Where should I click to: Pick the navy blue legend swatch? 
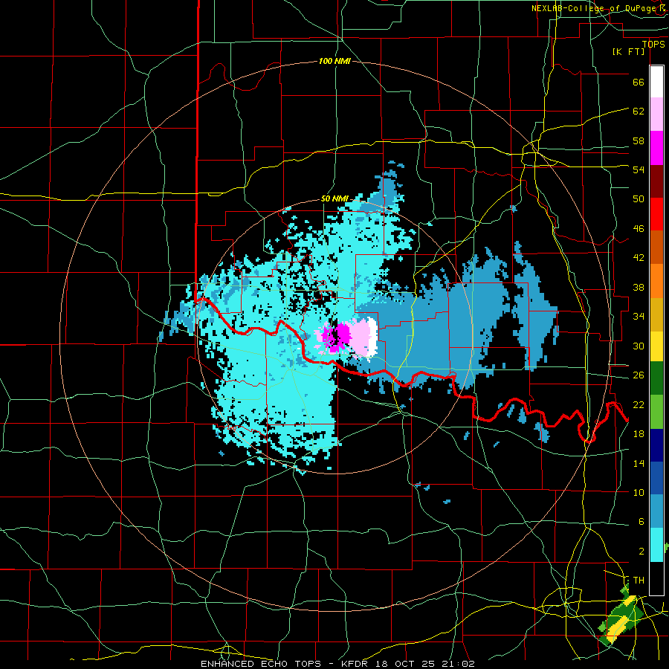(x=656, y=445)
